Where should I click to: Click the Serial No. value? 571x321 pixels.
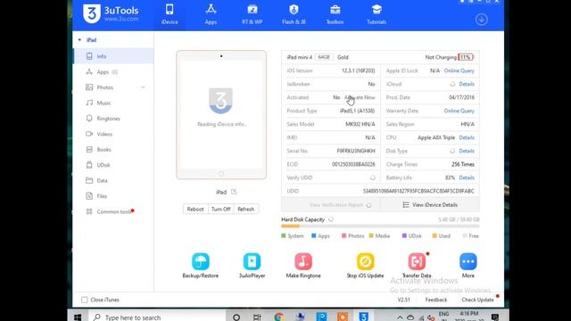[356, 151]
